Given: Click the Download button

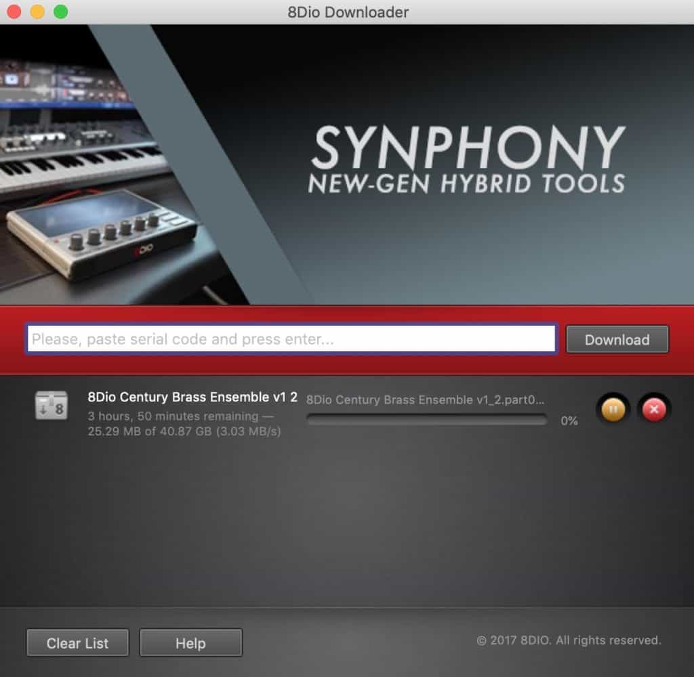Looking at the screenshot, I should click(x=617, y=340).
